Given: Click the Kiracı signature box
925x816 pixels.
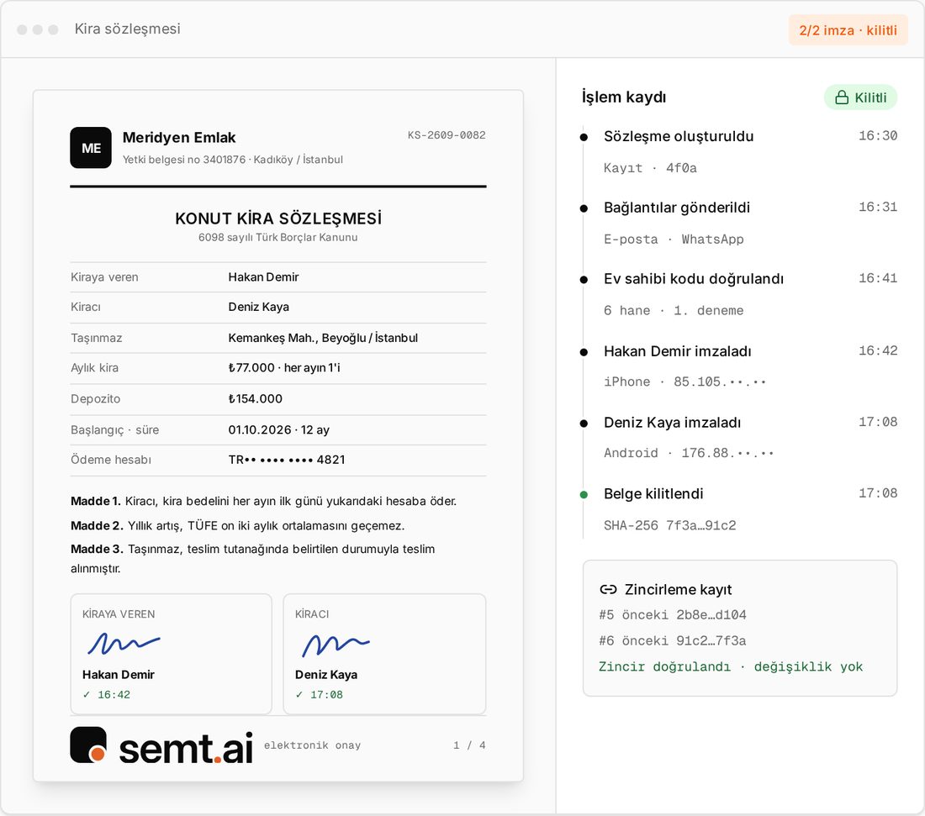Looking at the screenshot, I should 384,653.
